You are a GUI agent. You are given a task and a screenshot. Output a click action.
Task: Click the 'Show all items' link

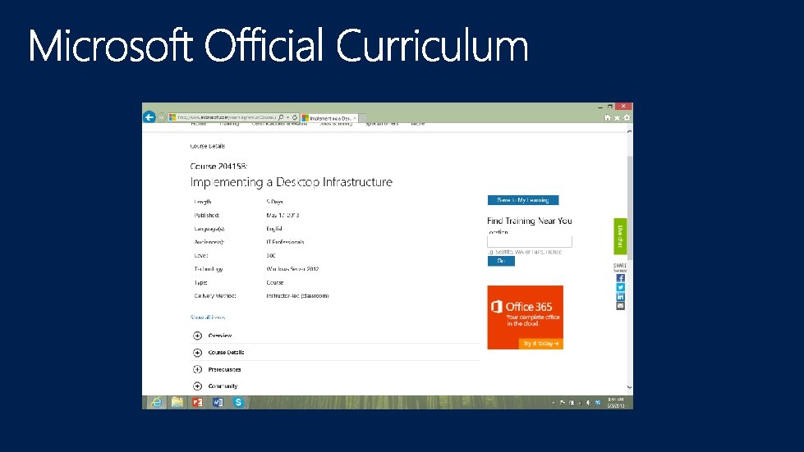click(208, 317)
